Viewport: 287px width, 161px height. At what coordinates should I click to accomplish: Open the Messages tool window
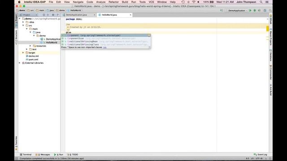click(x=43, y=155)
